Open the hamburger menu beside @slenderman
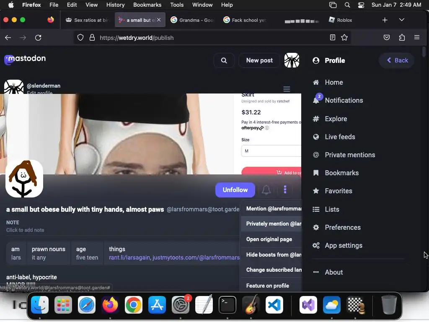The height and width of the screenshot is (322, 429). 287,89
